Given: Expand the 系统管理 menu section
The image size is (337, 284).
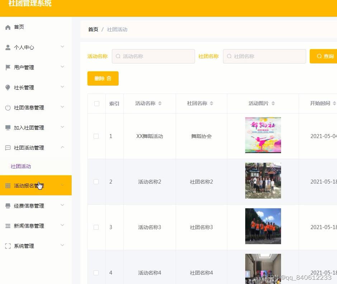Looking at the screenshot, I should click(x=31, y=246).
